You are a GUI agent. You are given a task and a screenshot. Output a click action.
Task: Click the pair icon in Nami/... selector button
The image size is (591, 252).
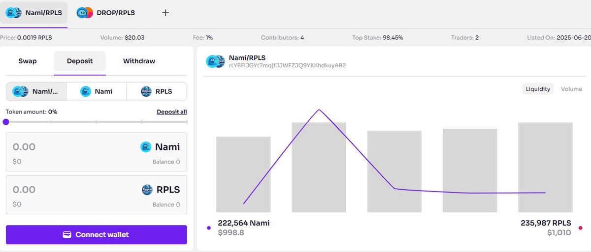click(x=20, y=91)
